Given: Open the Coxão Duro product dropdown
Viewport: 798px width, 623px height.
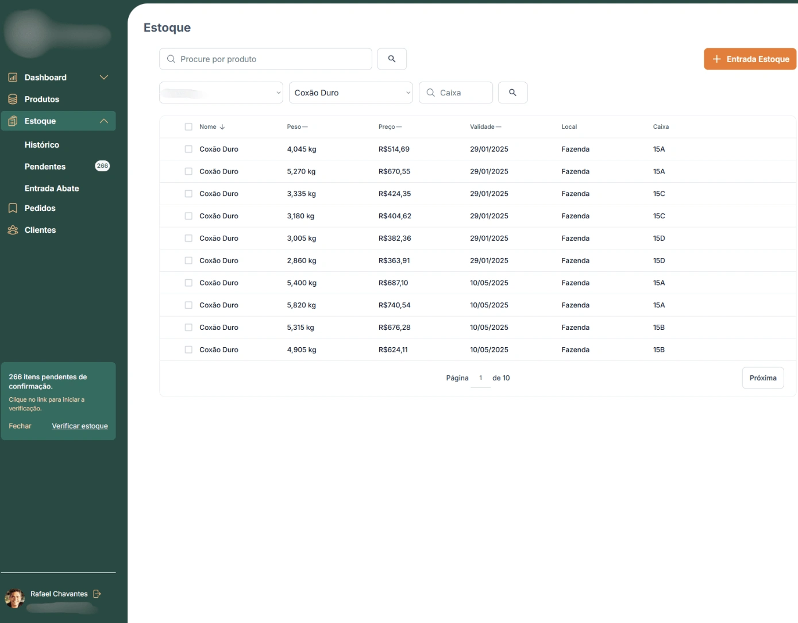Looking at the screenshot, I should [350, 93].
